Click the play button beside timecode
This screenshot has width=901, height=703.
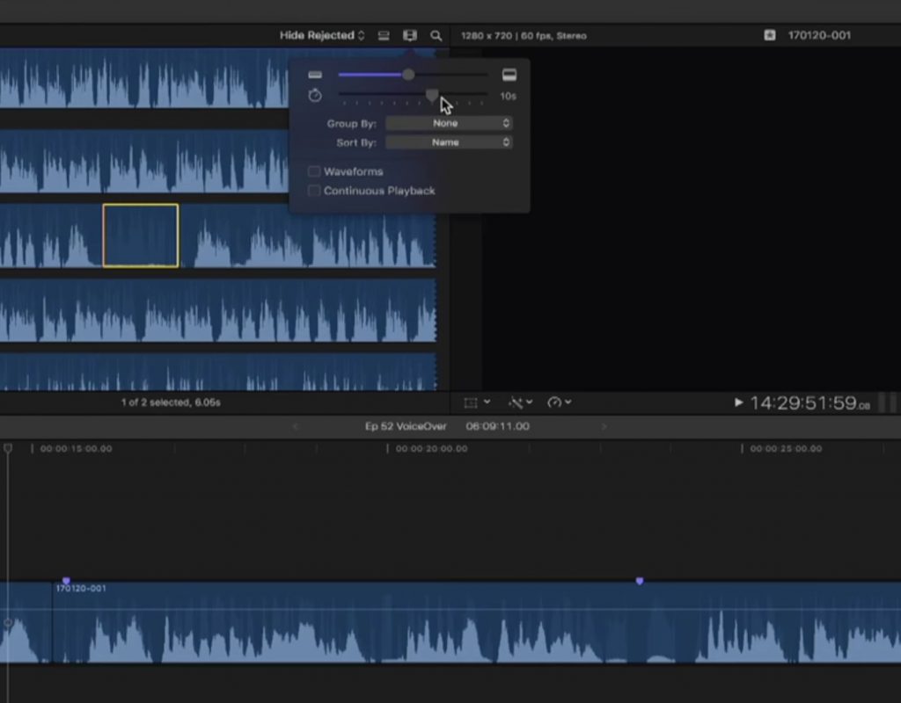(x=738, y=402)
